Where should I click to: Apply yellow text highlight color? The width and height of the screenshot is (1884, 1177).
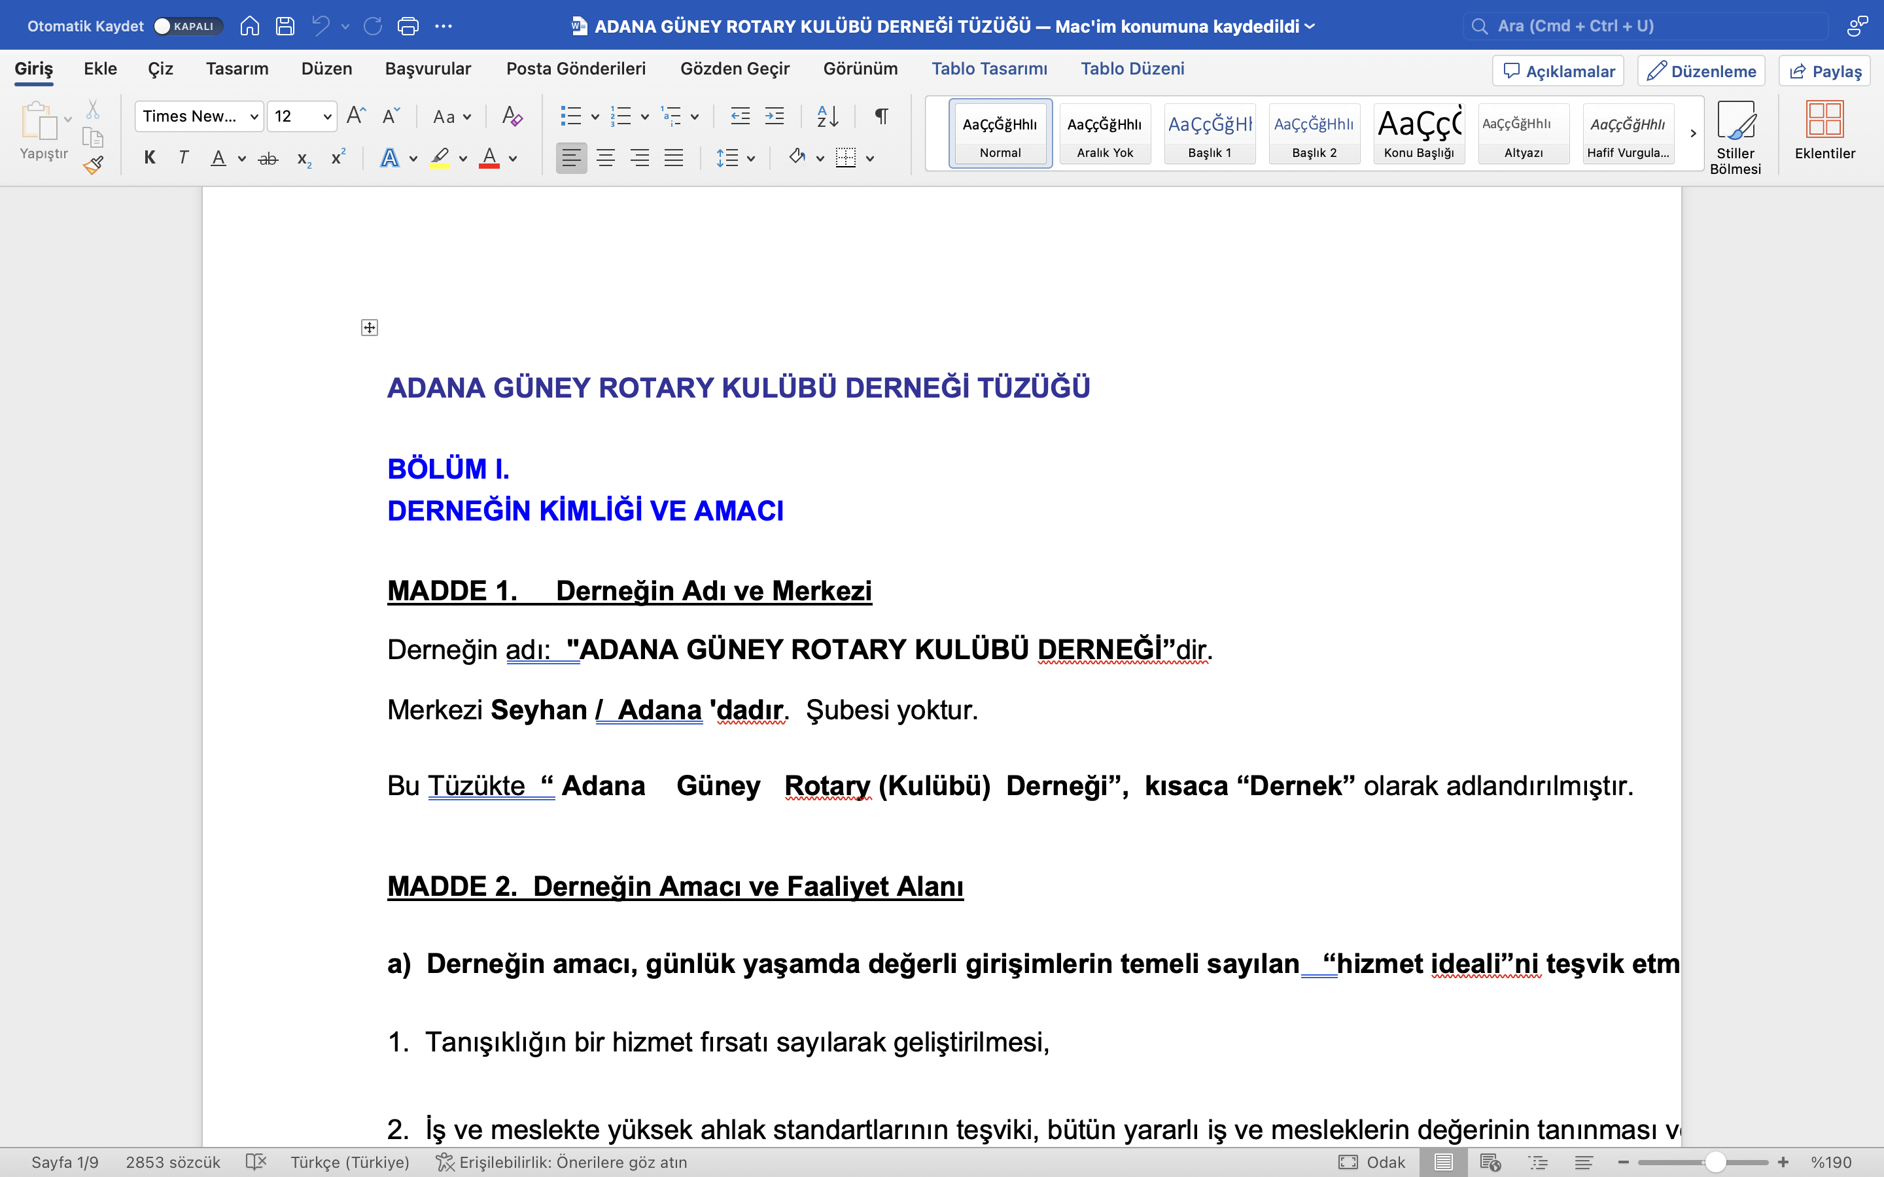click(440, 159)
